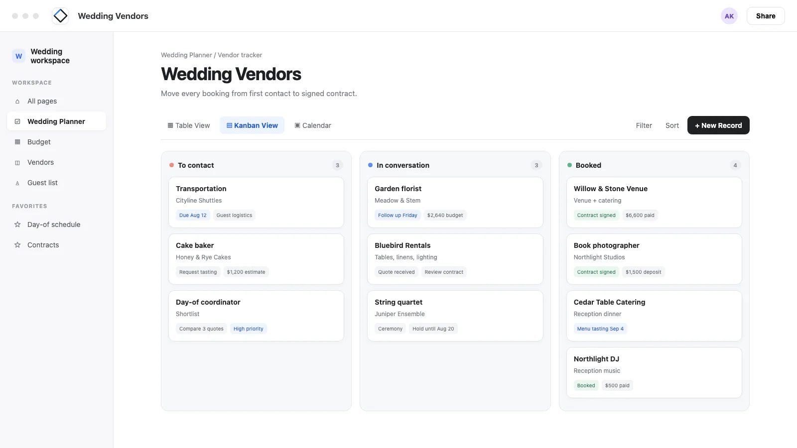Click the star icon beside Contracts
The height and width of the screenshot is (448, 797).
click(17, 245)
